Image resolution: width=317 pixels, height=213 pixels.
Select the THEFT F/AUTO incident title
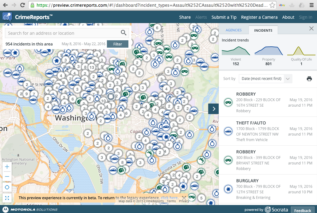click(251, 123)
